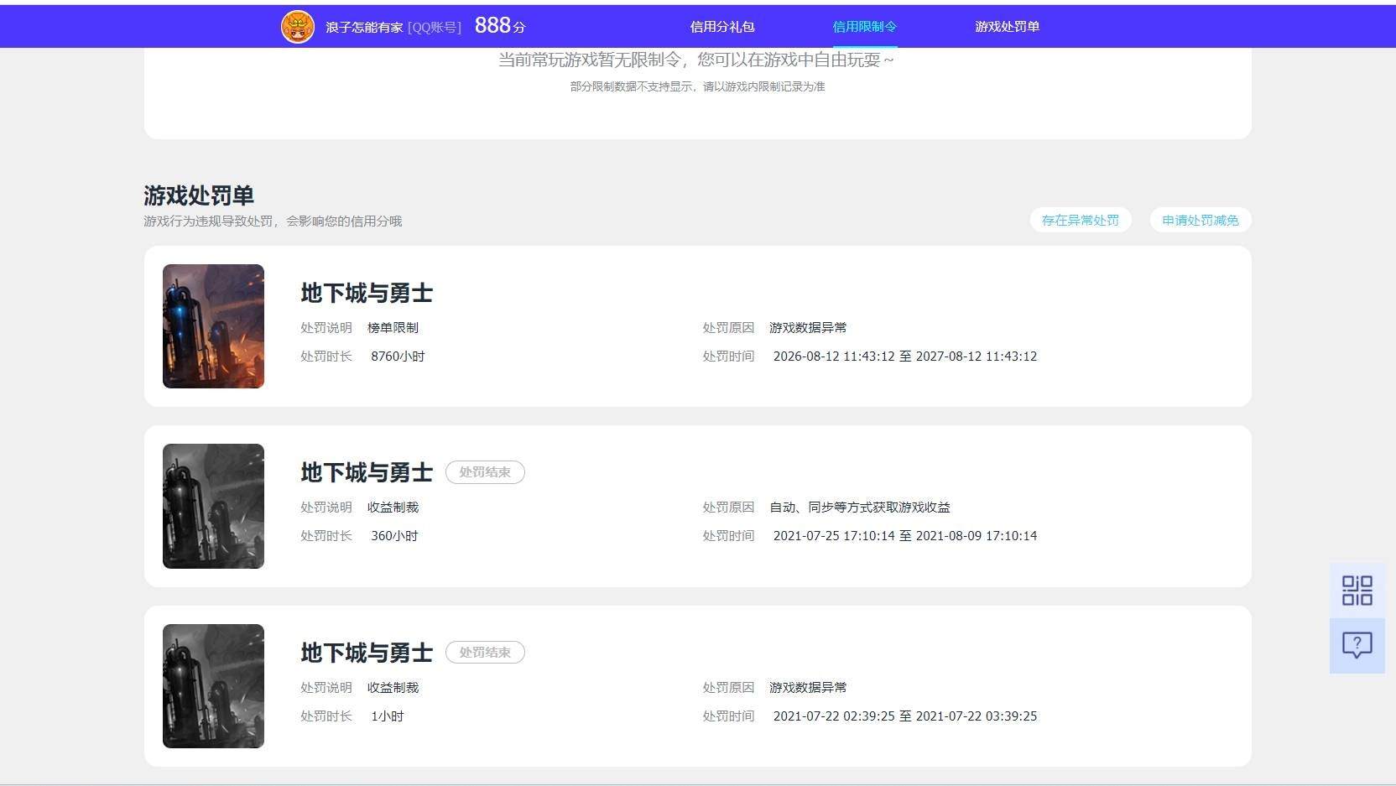
Task: Click 地下城与勇士 title on 榜单限制 record
Action: (367, 293)
